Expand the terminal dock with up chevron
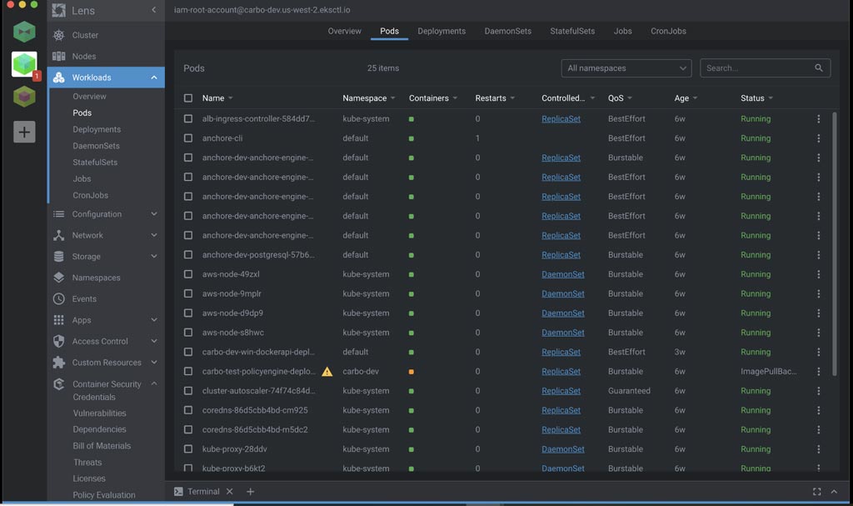Image resolution: width=853 pixels, height=506 pixels. 834,492
